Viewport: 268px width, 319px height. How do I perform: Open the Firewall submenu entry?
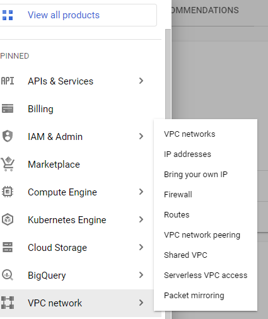click(178, 195)
